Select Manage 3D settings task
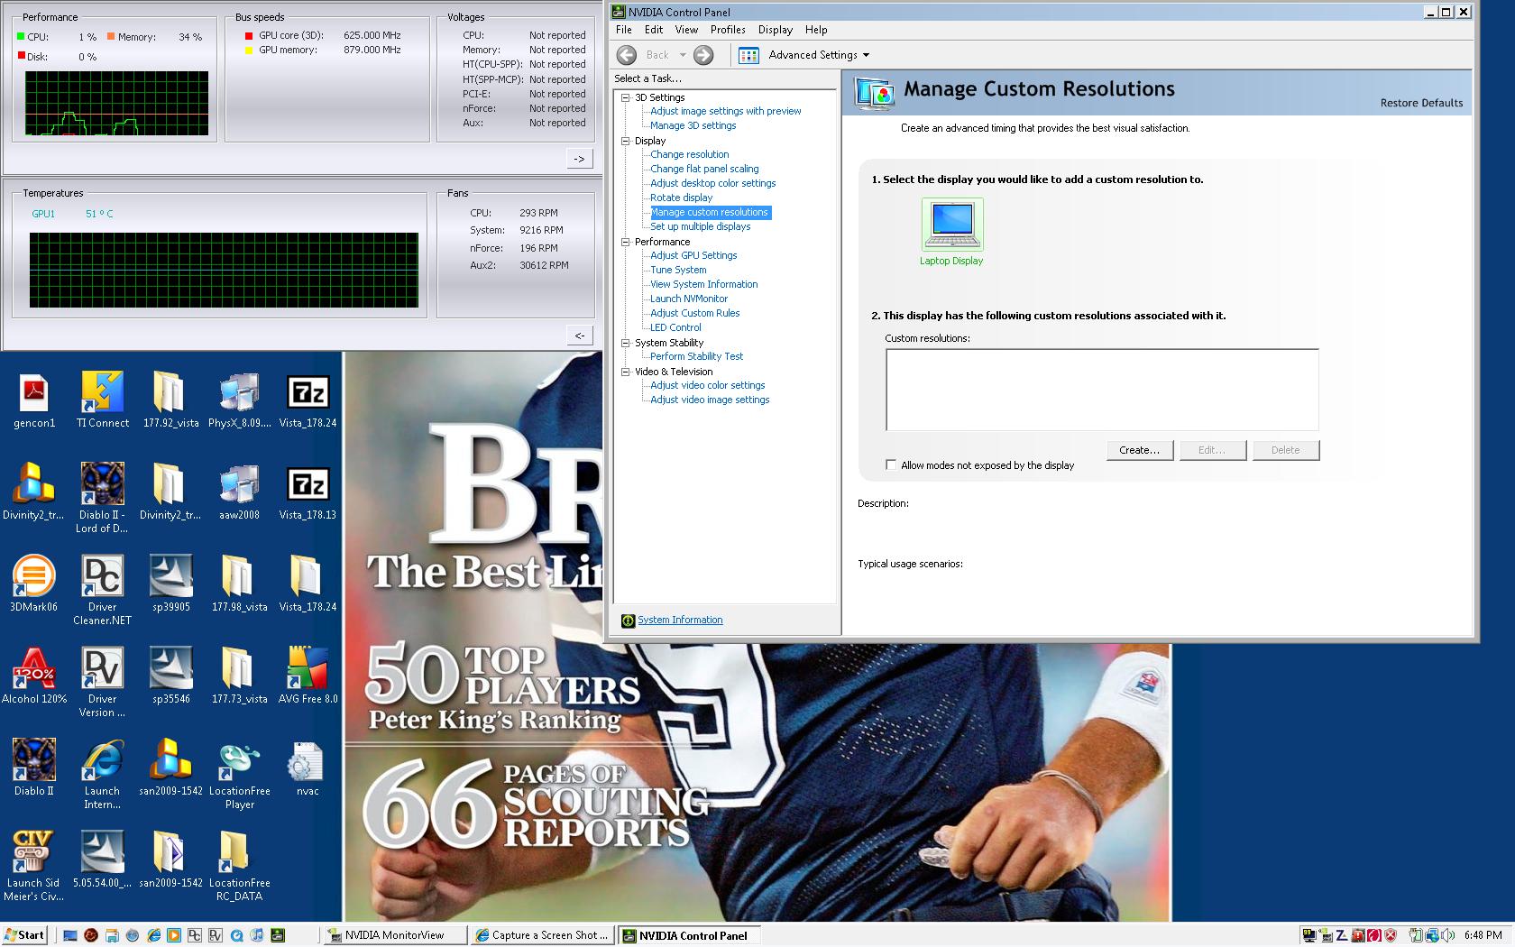Screen dimensions: 1515x947 click(693, 126)
